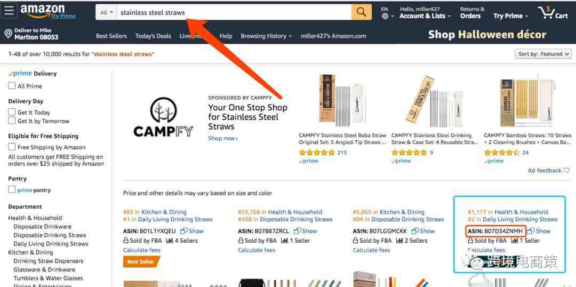
Task: Open the Sort by Featured dropdown
Action: click(543, 54)
